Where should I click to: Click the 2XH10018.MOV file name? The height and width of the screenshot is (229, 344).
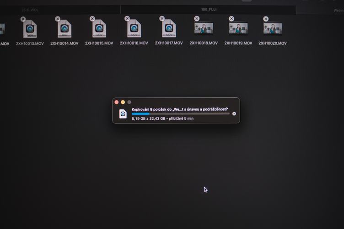coord(204,43)
